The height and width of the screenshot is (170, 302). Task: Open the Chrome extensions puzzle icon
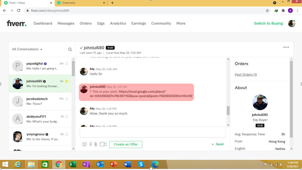point(283,11)
